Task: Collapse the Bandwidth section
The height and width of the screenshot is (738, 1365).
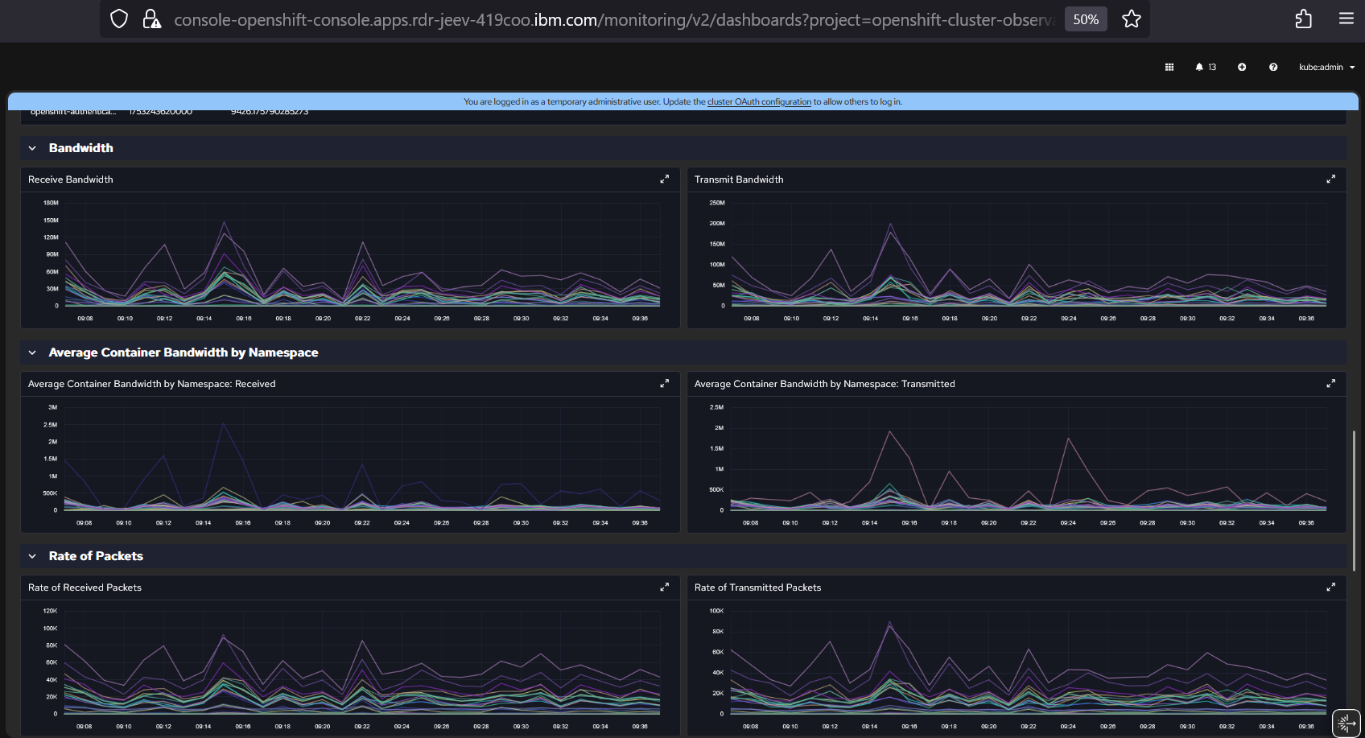Action: point(32,148)
